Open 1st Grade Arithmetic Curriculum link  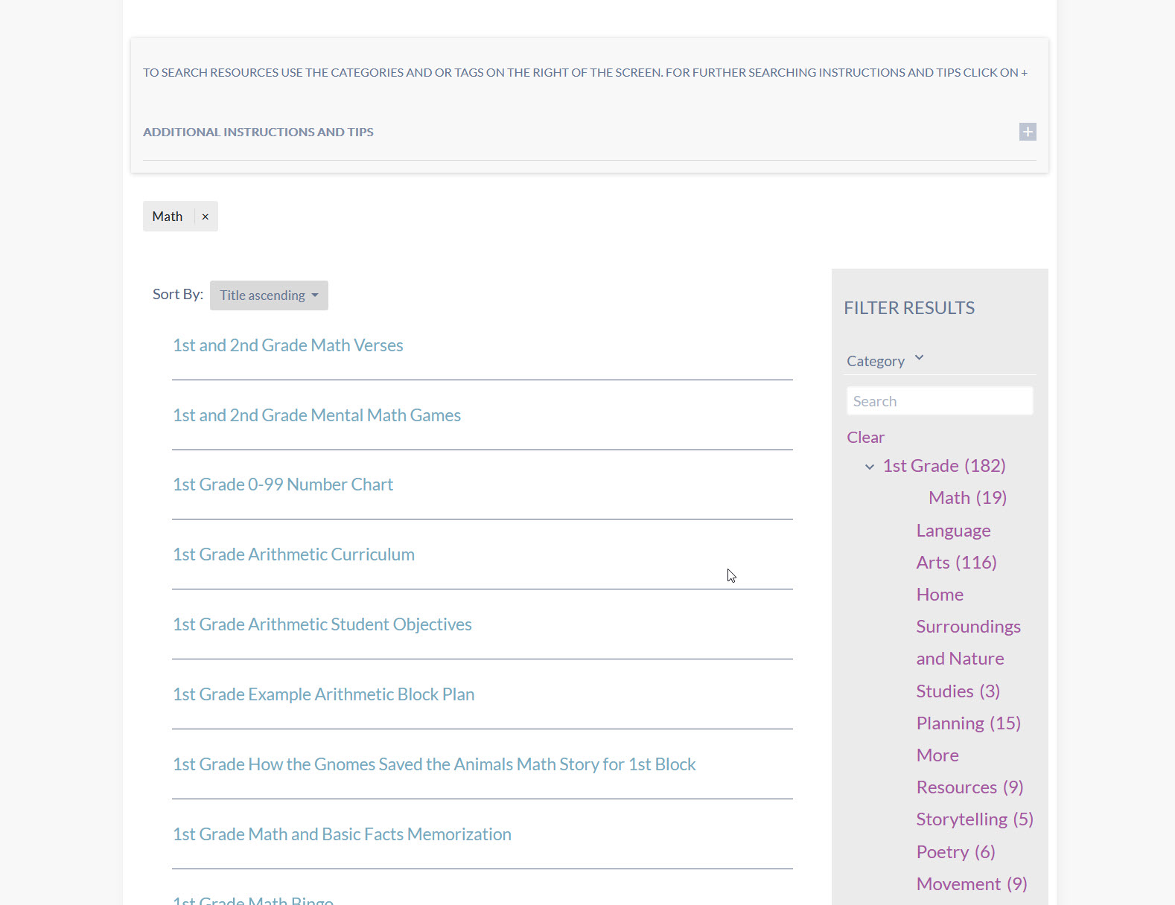click(293, 554)
